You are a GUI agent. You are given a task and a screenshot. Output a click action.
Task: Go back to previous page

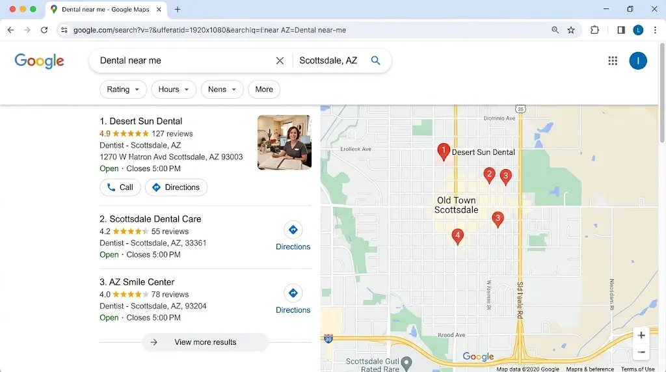click(x=10, y=30)
